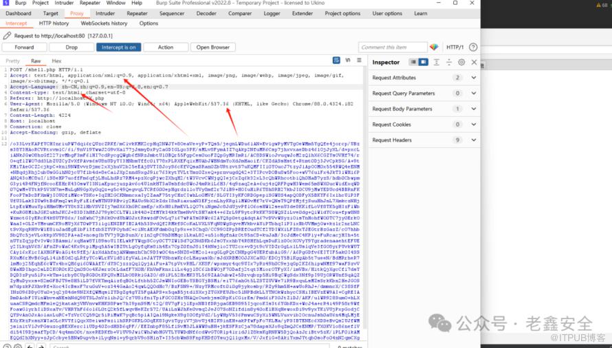612x348 pixels.
Task: Switch Inspector to right-docked layout icon
Action: (x=423, y=62)
